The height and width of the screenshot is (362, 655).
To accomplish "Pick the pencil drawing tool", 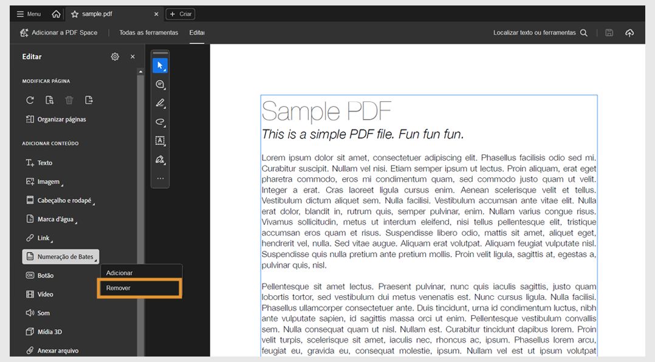I will click(160, 103).
